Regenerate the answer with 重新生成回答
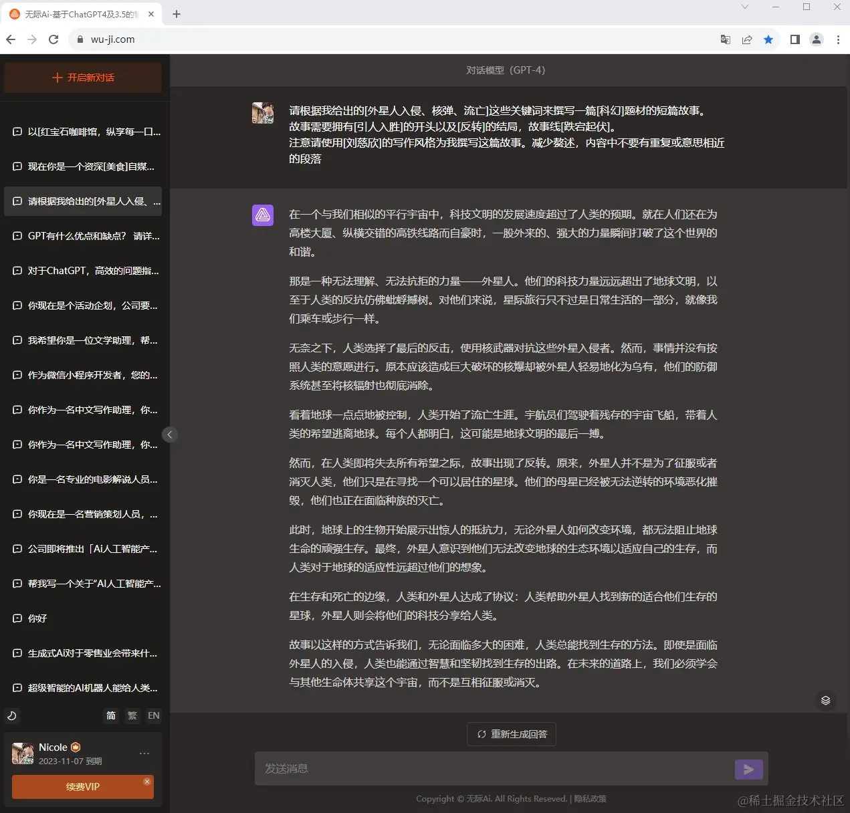This screenshot has height=813, width=850. click(511, 733)
